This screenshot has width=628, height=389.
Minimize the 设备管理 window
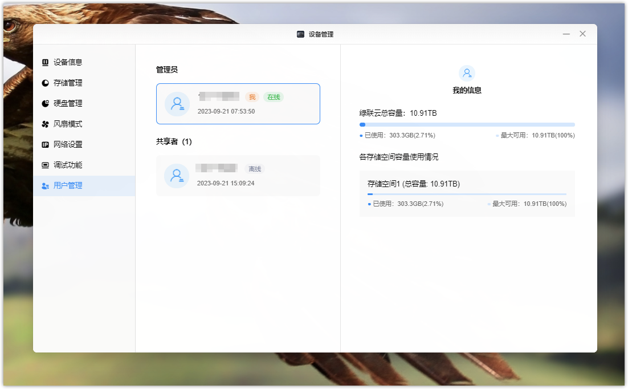tap(566, 34)
